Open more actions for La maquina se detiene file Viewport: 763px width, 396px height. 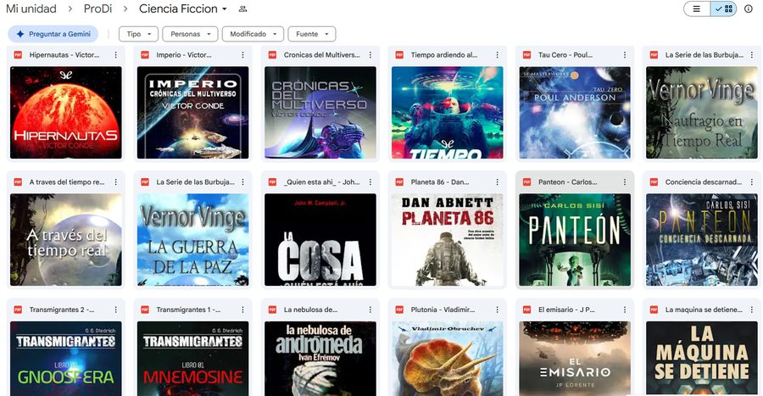[752, 310]
